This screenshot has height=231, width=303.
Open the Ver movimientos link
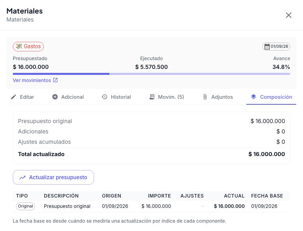pyautogui.click(x=35, y=80)
